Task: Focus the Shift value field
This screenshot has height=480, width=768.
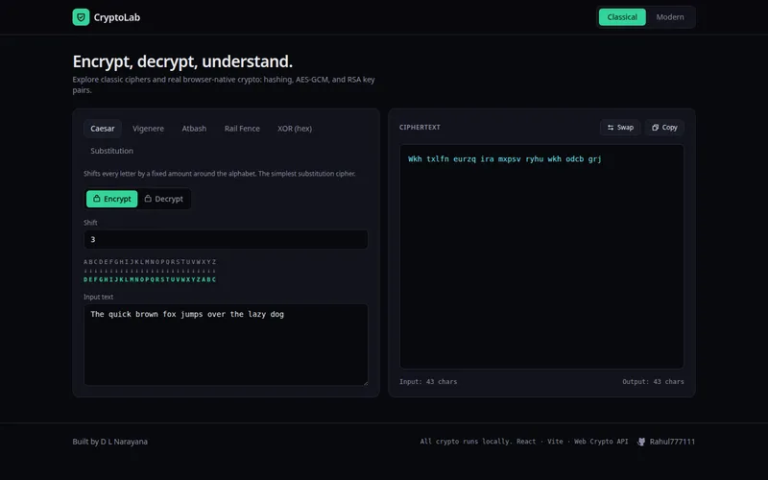Action: tap(226, 239)
